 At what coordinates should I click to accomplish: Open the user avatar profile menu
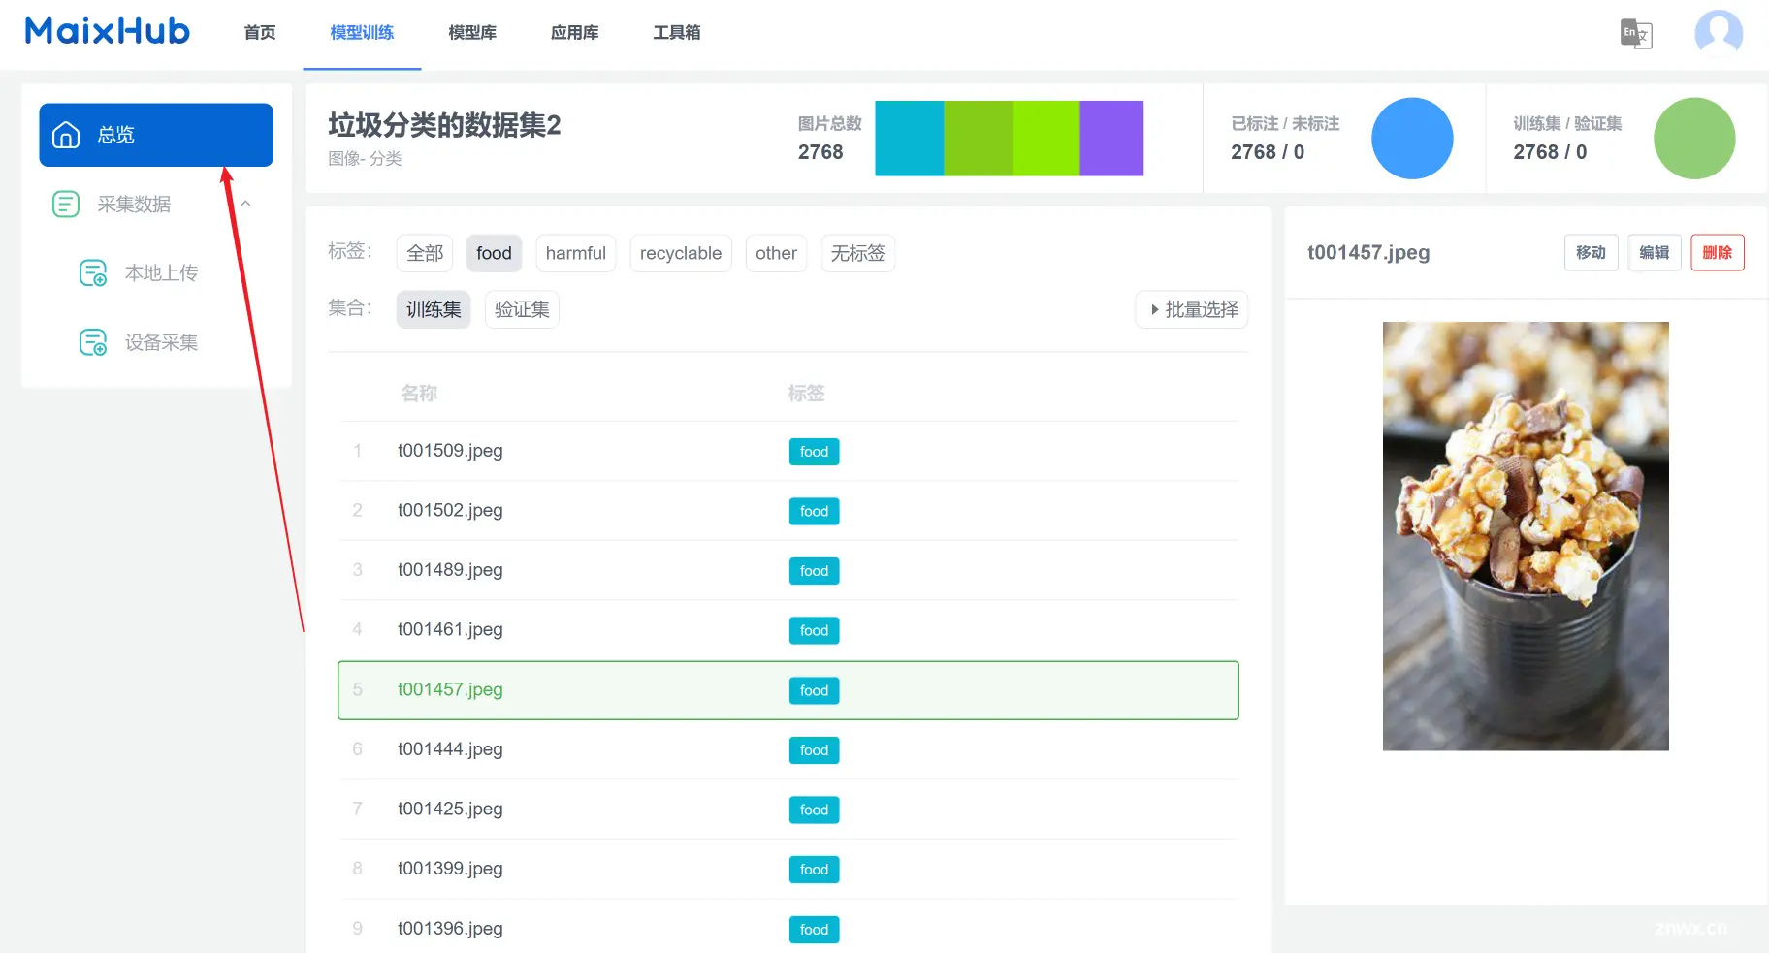(1719, 33)
